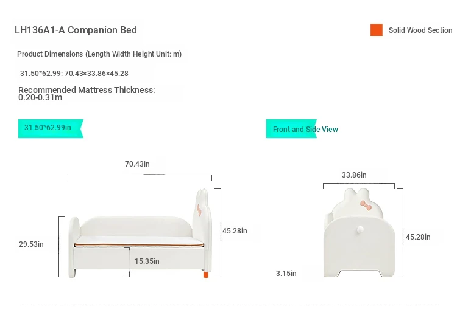
Task: Click the Solid Wood Section legend text
Action: 420,30
